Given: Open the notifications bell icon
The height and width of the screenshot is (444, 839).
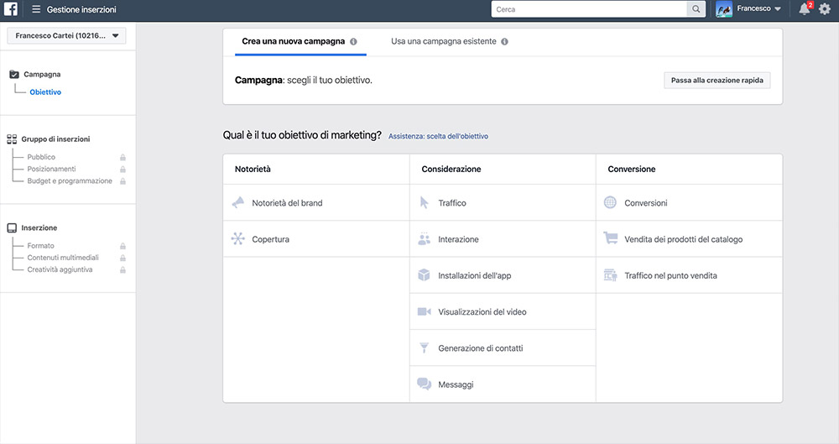Looking at the screenshot, I should pyautogui.click(x=805, y=9).
